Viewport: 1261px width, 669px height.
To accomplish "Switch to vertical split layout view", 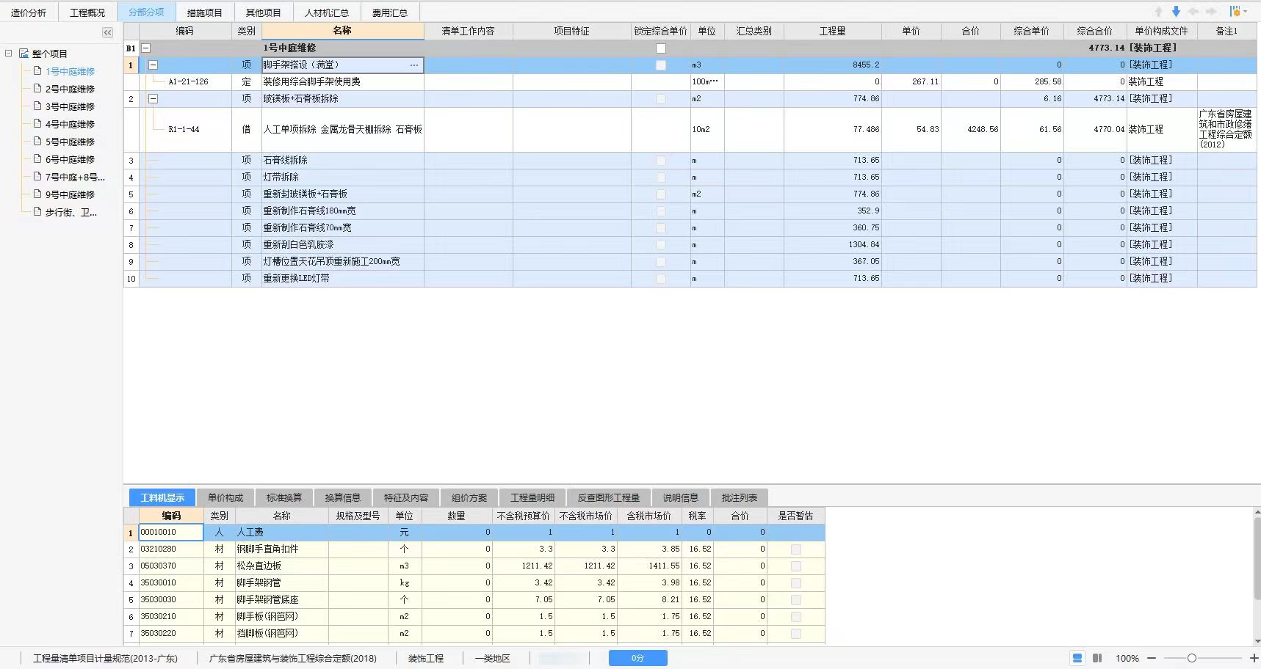I will (1097, 658).
